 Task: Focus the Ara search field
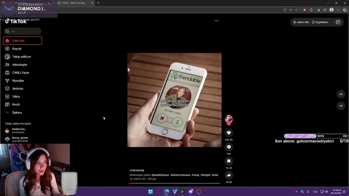[x=22, y=31]
